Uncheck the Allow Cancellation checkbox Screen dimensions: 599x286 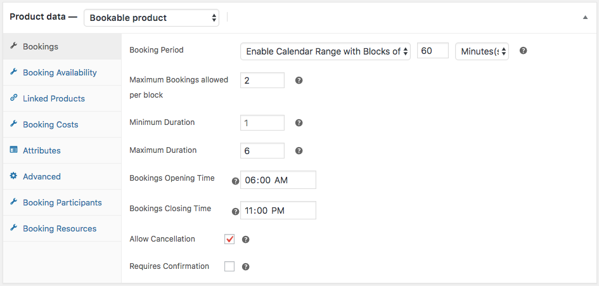[x=229, y=239]
